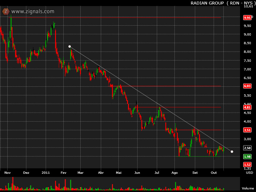This screenshot has width=256, height=192.
Task: Click the 7,00 price axis label
Action: pyautogui.click(x=247, y=69)
